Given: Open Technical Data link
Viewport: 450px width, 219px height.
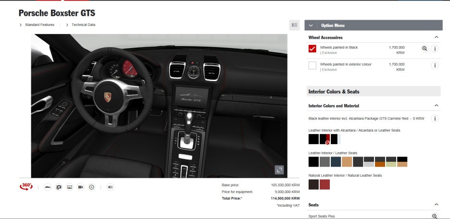Looking at the screenshot, I should (x=84, y=25).
